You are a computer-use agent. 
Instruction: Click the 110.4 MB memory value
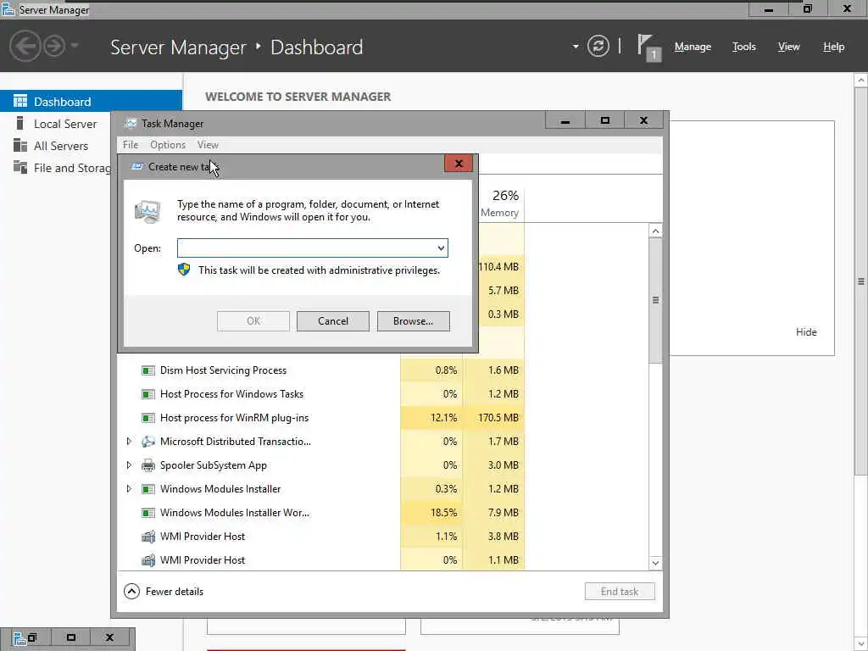(x=498, y=267)
